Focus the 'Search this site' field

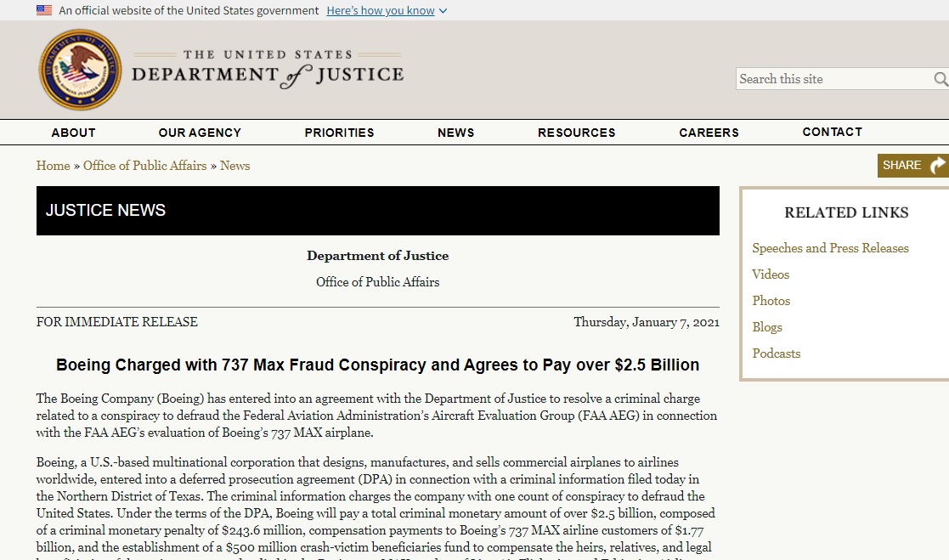(x=834, y=79)
